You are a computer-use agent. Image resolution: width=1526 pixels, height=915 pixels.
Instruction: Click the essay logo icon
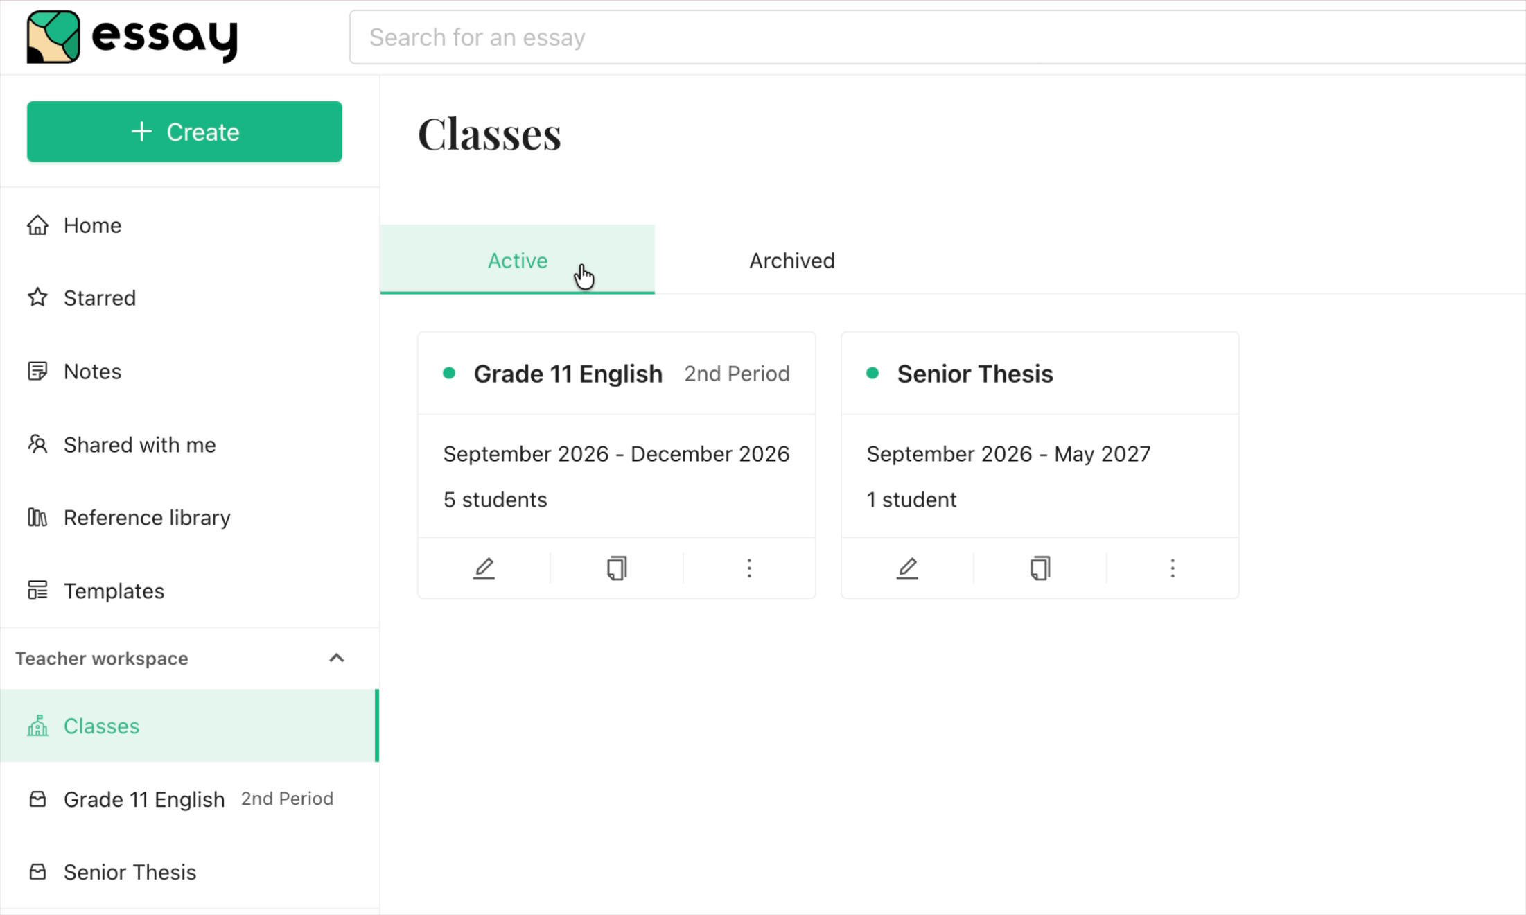pos(53,37)
